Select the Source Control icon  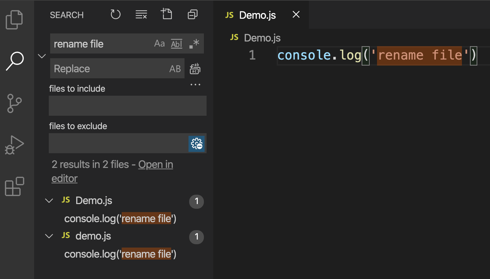pyautogui.click(x=14, y=103)
